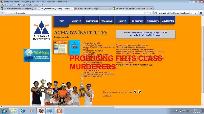Open XAMPP orange taskbar icon
The height and width of the screenshot is (114, 204).
point(59,111)
